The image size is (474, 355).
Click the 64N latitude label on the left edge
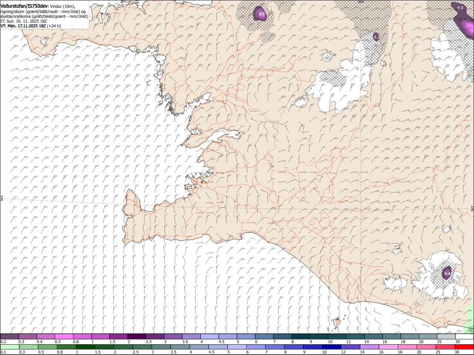pyautogui.click(x=2, y=199)
